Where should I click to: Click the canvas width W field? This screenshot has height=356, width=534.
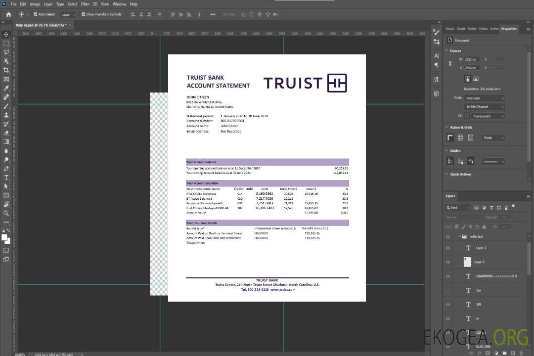471,59
